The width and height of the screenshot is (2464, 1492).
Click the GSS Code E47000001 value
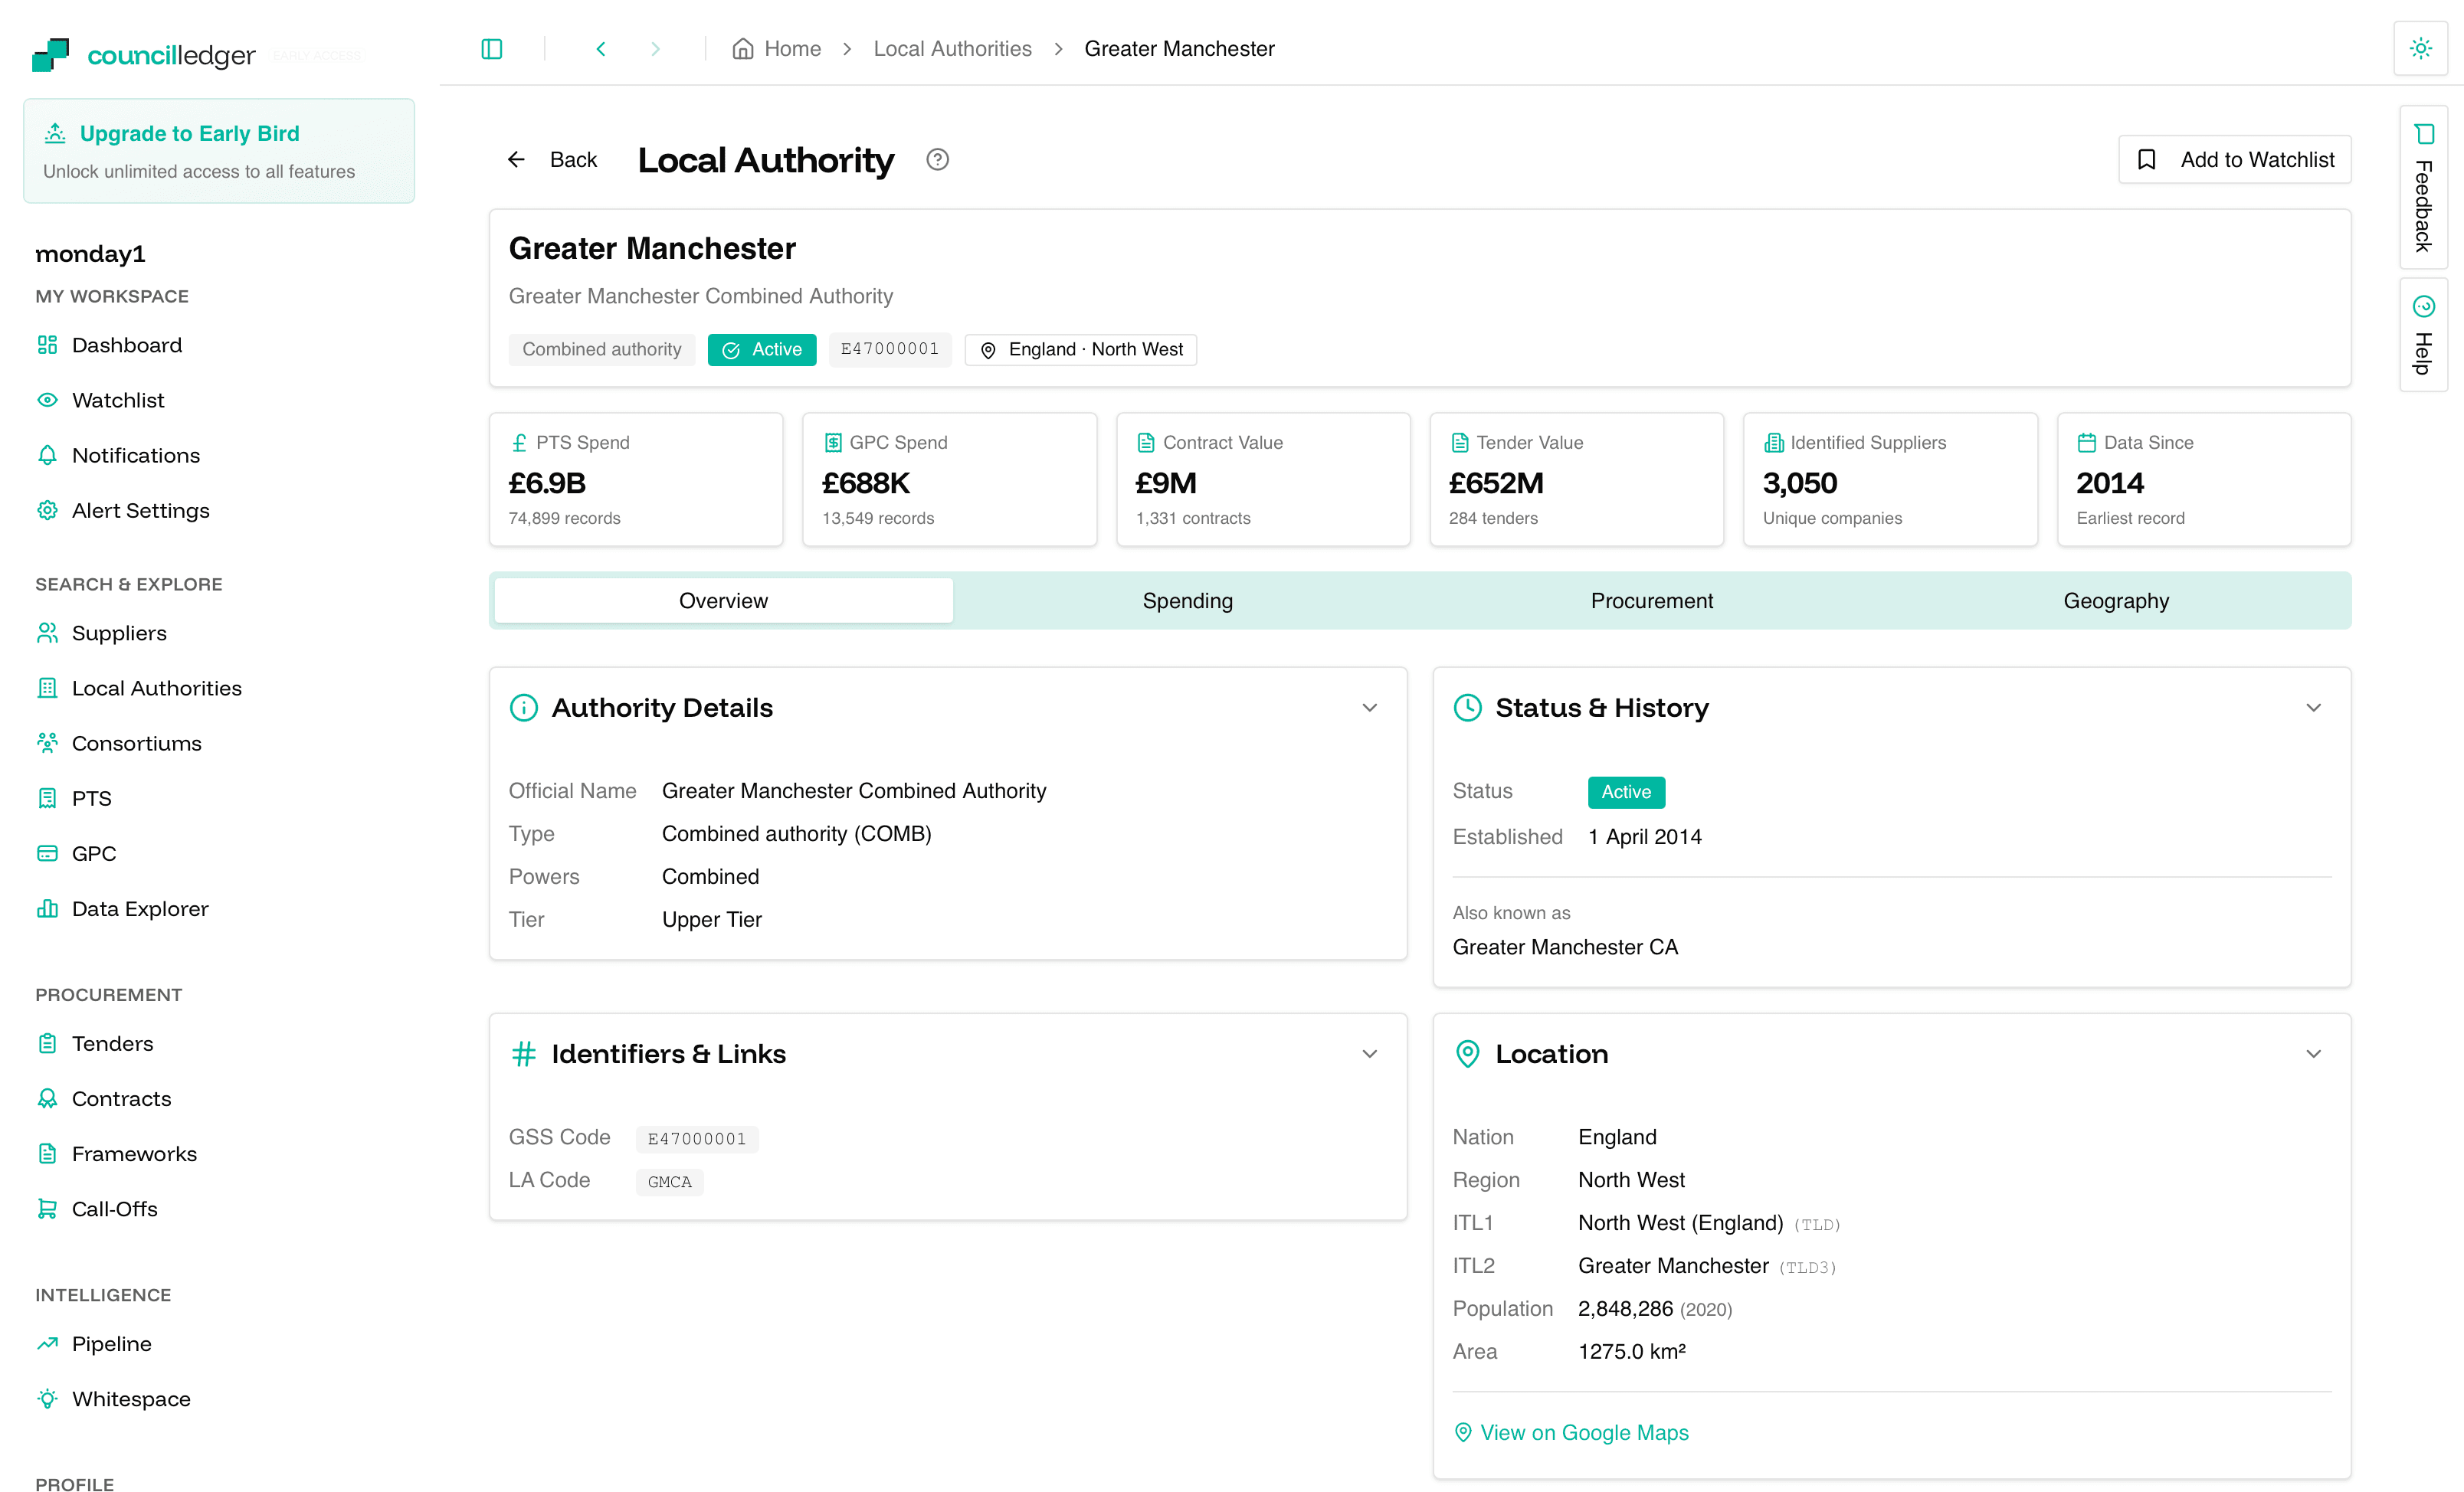pyautogui.click(x=697, y=1139)
